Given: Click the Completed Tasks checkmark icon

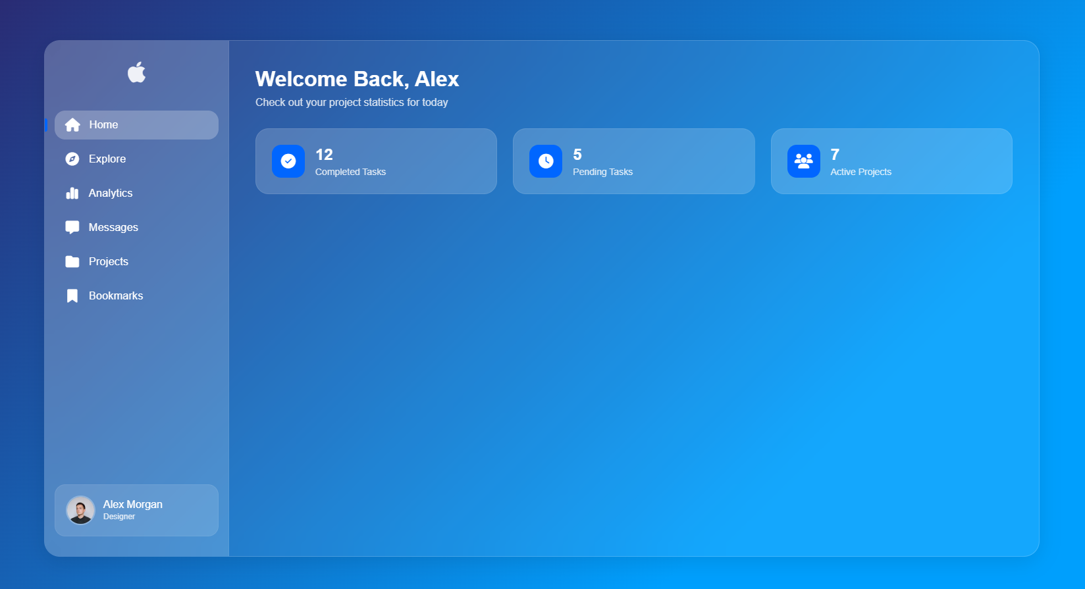Looking at the screenshot, I should coord(288,161).
